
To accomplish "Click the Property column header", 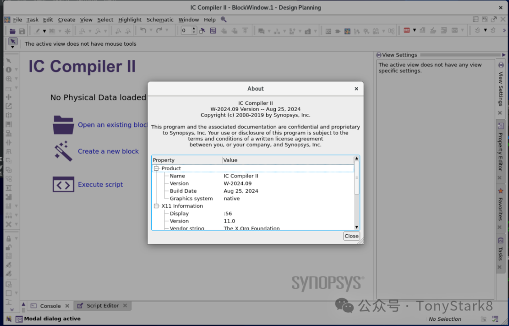I will 187,160.
